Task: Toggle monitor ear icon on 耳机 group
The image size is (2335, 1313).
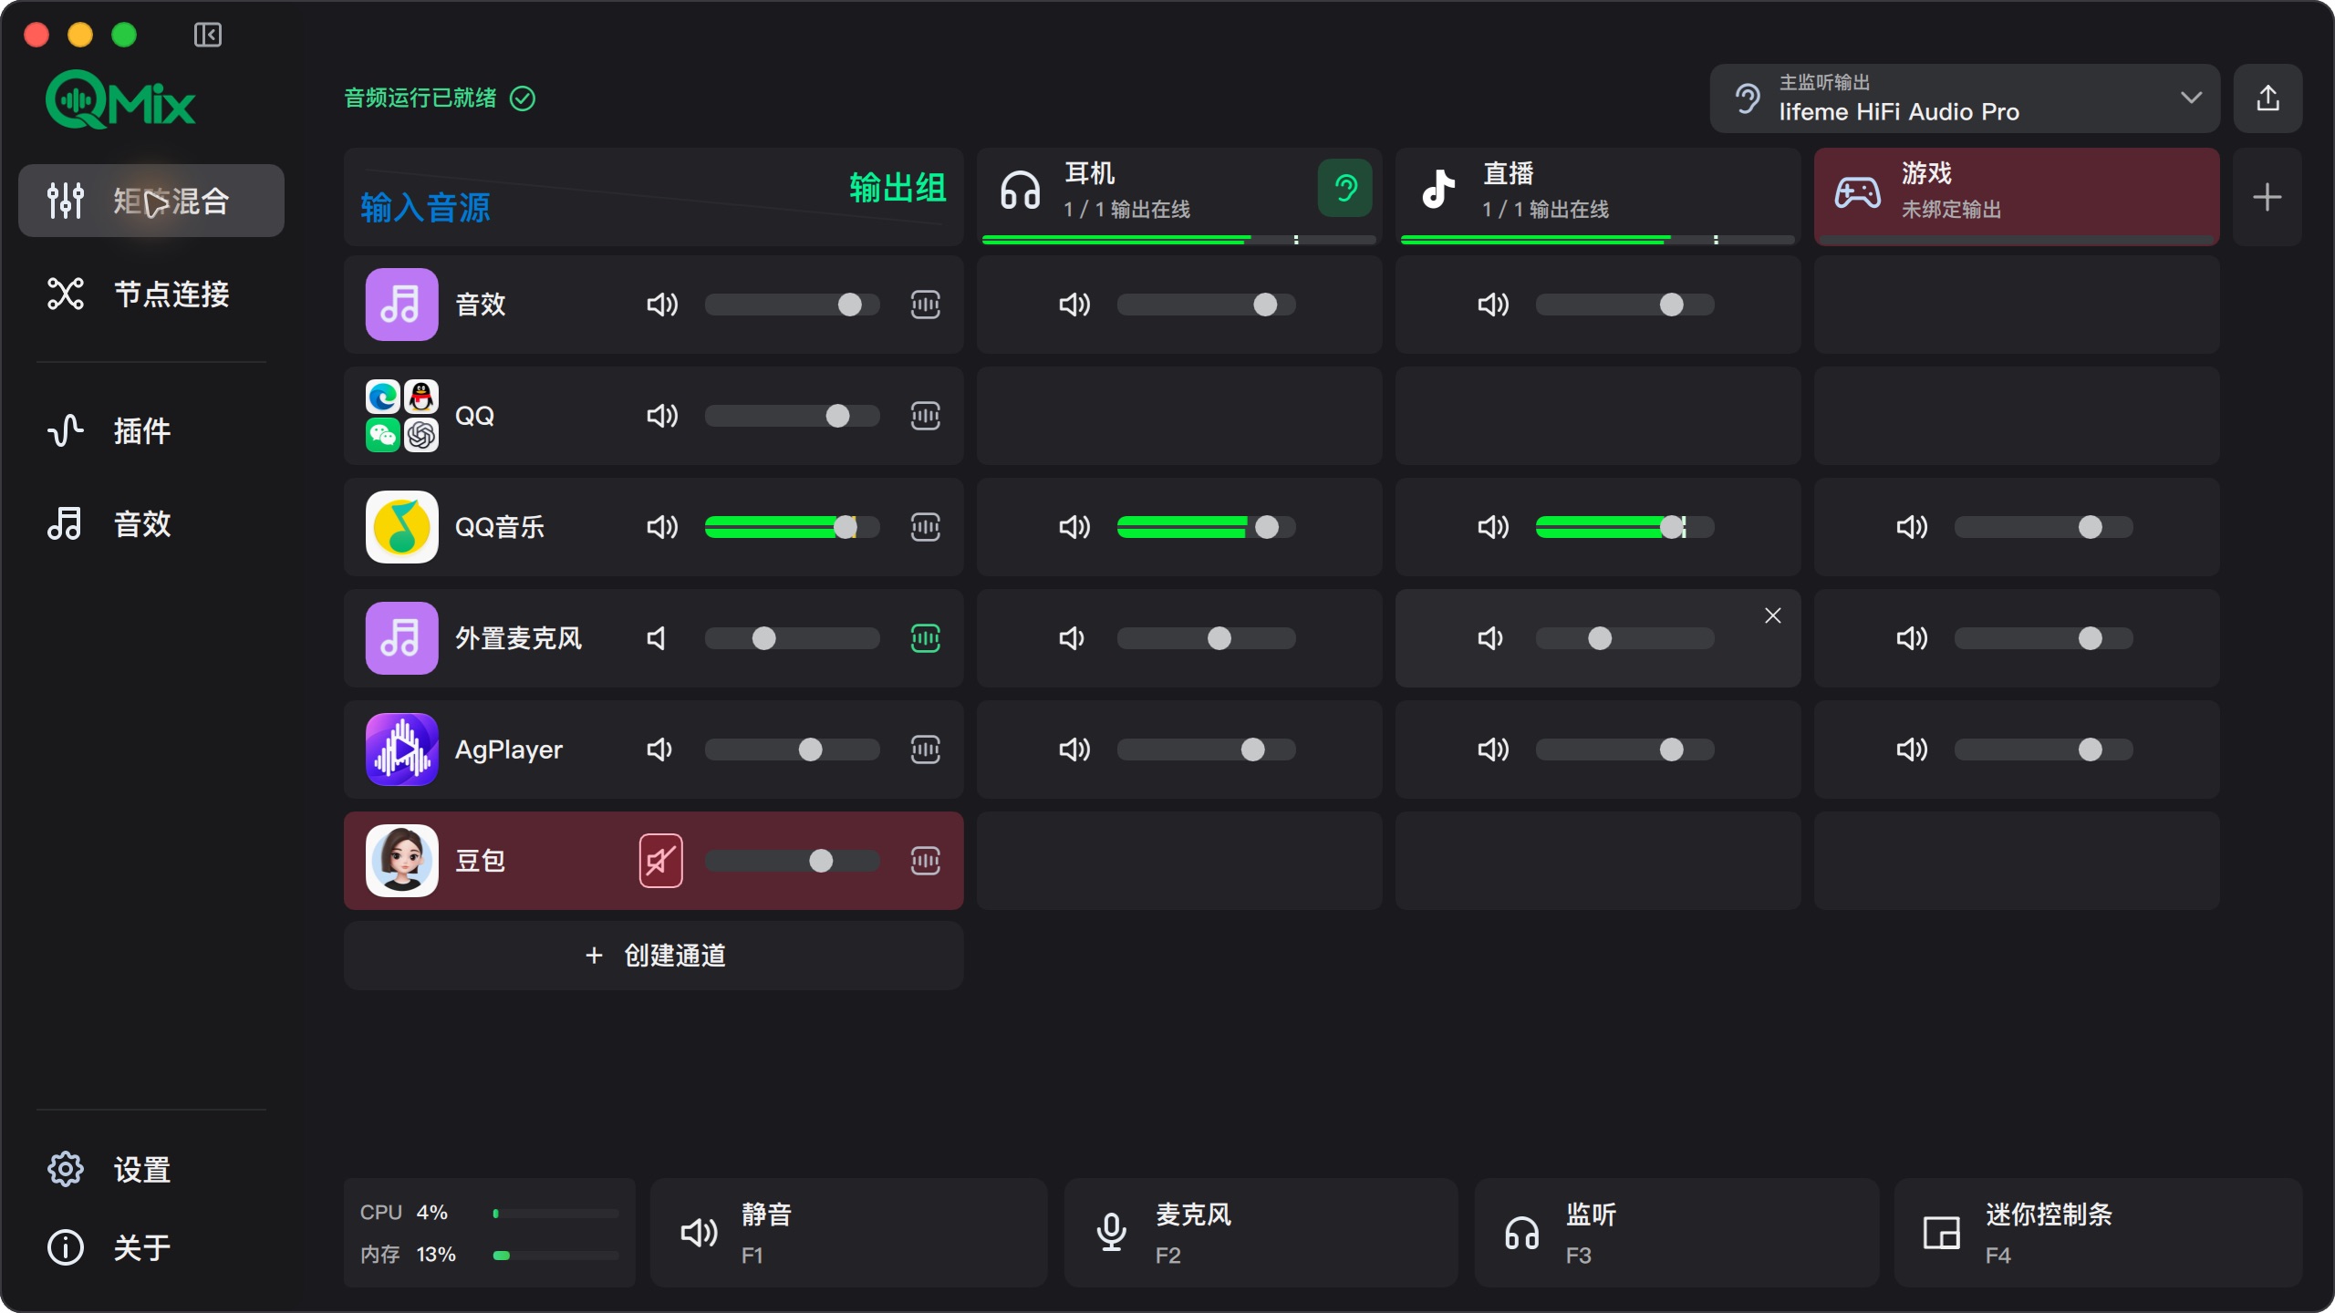Action: pos(1344,188)
